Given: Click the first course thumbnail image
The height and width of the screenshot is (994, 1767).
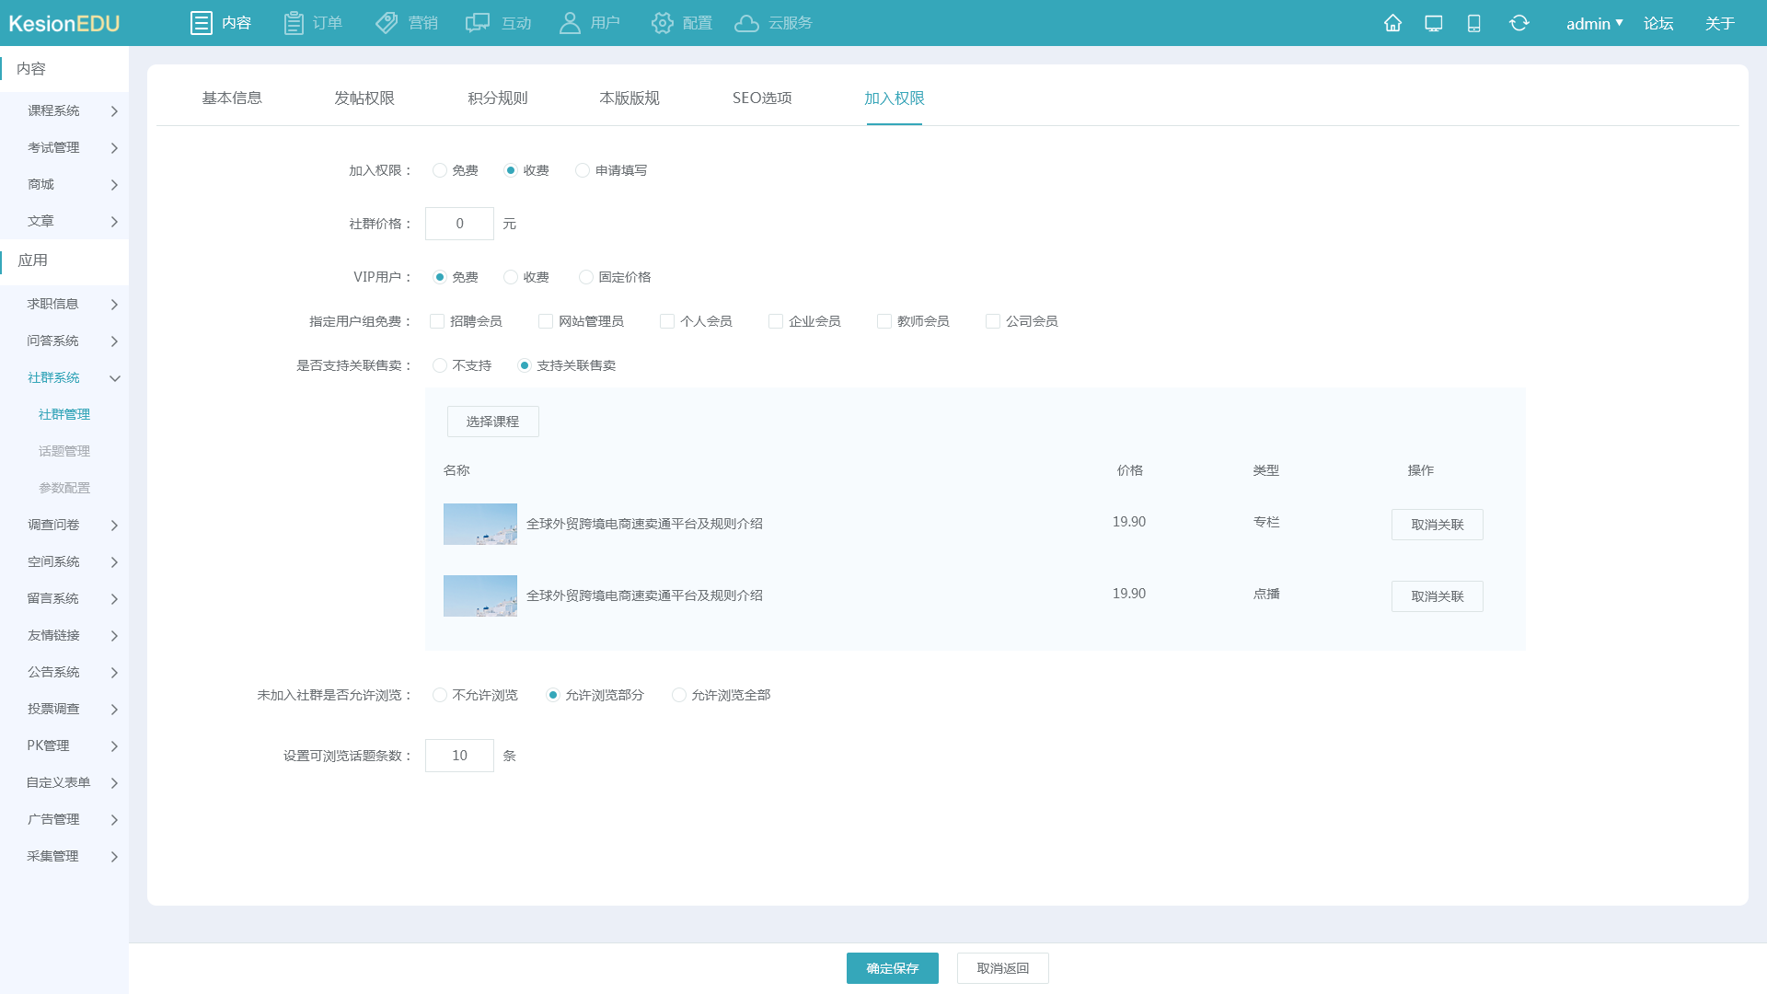Looking at the screenshot, I should point(479,524).
